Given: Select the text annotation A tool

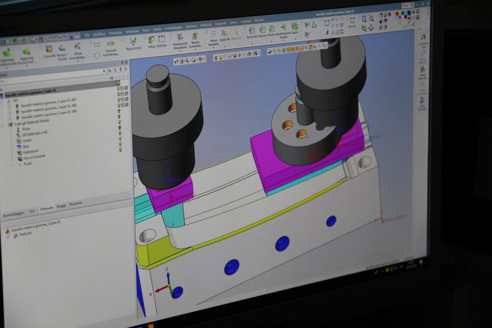Looking at the screenshot, I should tap(327, 32).
